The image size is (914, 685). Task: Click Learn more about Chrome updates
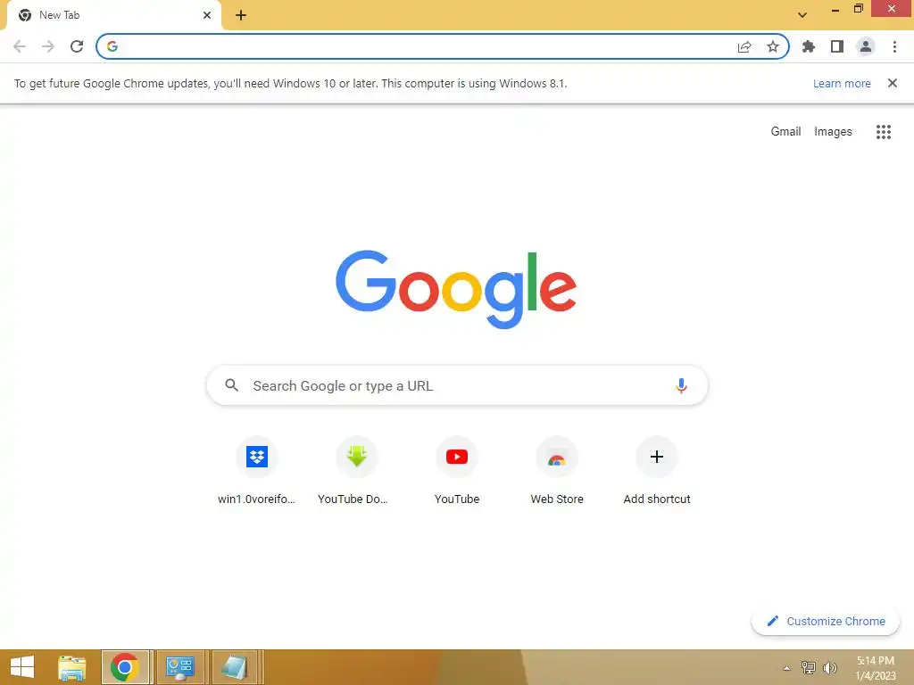842,83
